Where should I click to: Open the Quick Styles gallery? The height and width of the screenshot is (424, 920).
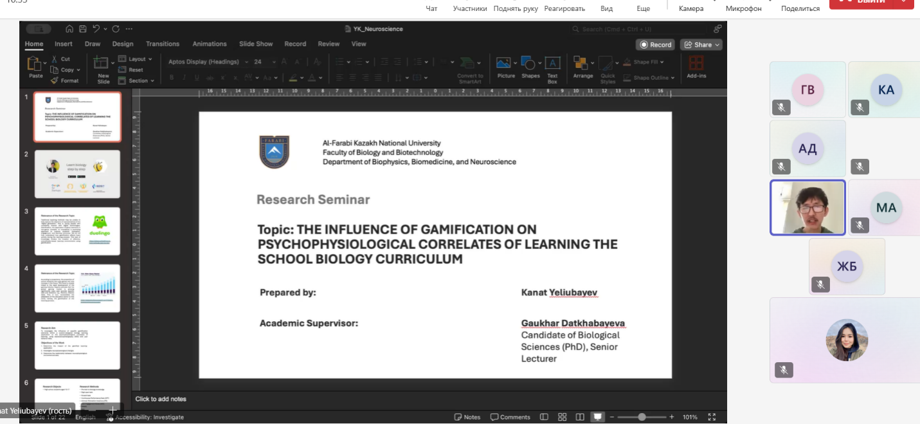608,69
